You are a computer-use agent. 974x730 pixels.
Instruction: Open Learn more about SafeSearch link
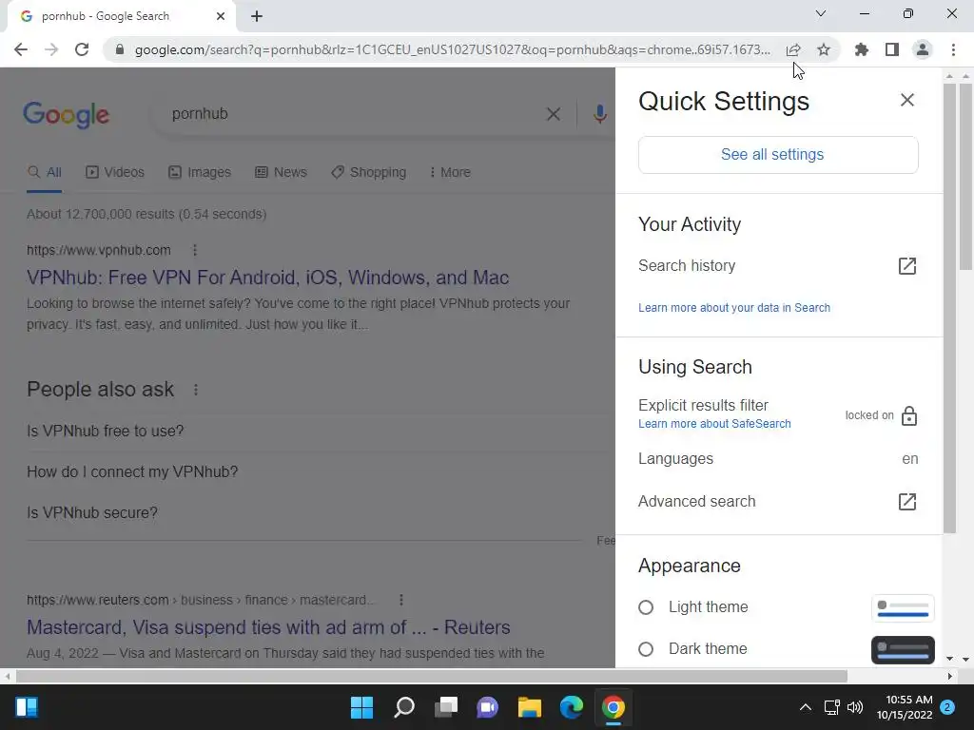(714, 424)
